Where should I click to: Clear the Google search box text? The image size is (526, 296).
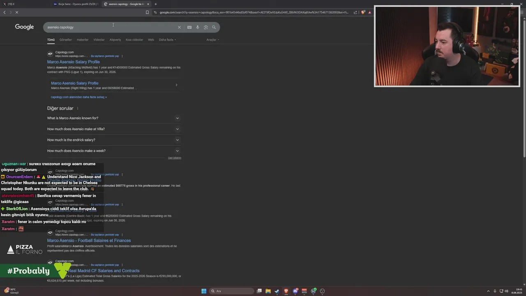[x=179, y=27]
